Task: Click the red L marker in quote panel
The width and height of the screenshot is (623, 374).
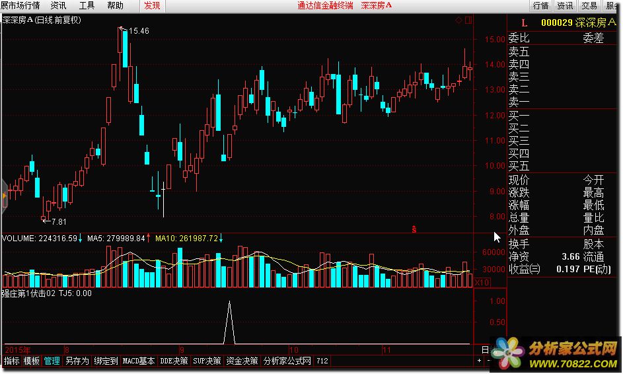Action: point(524,23)
